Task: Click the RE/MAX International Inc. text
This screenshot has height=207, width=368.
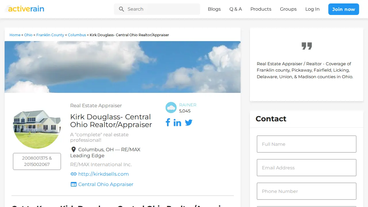Action: [x=101, y=164]
